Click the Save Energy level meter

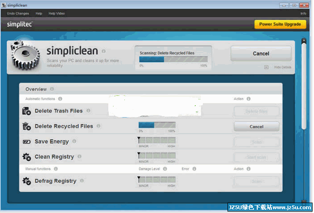tap(157, 140)
